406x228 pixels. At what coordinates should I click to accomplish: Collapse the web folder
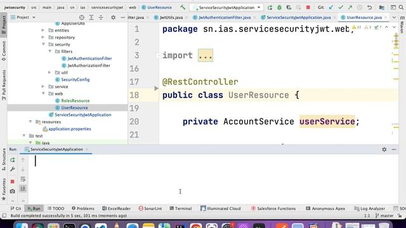[43, 93]
